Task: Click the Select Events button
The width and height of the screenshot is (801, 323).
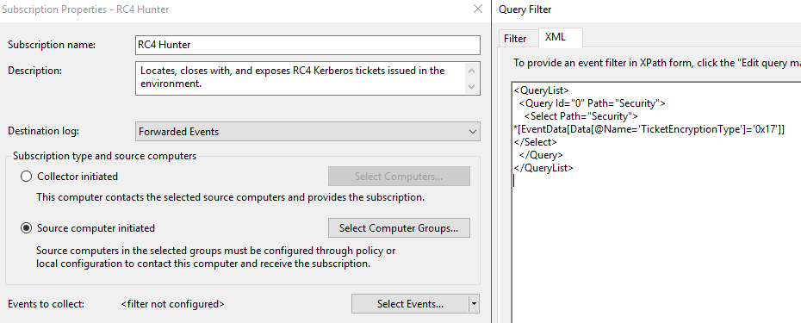Action: [x=410, y=304]
